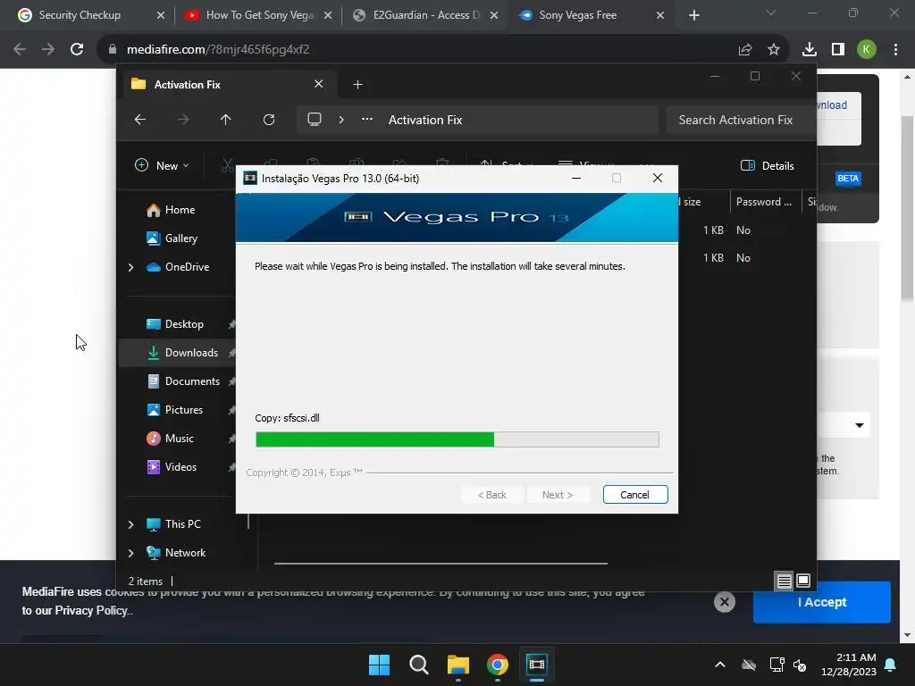The image size is (915, 686).
Task: Bookmark this page with the star
Action: click(774, 50)
